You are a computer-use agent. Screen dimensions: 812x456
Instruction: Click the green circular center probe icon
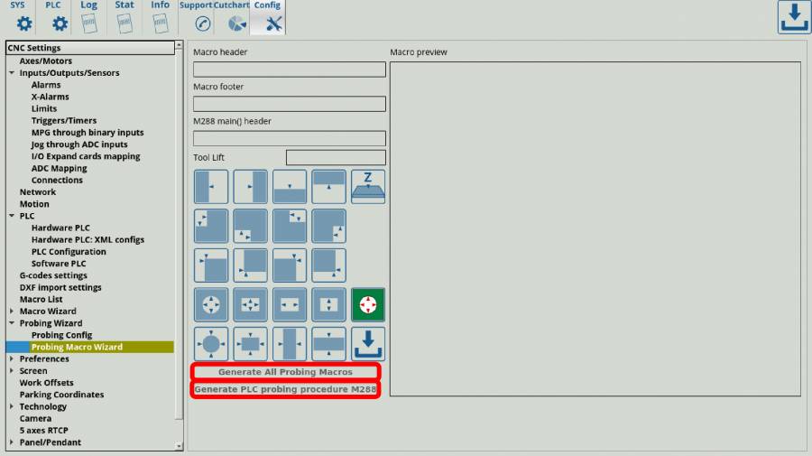click(x=368, y=305)
